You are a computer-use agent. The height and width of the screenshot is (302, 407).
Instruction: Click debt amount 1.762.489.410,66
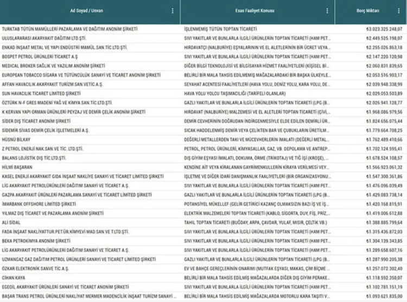[384, 140]
